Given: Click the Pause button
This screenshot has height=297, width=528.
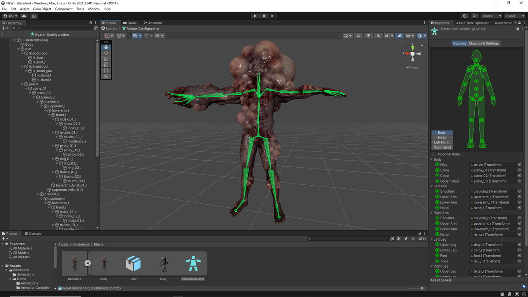Looking at the screenshot, I should click(x=264, y=16).
